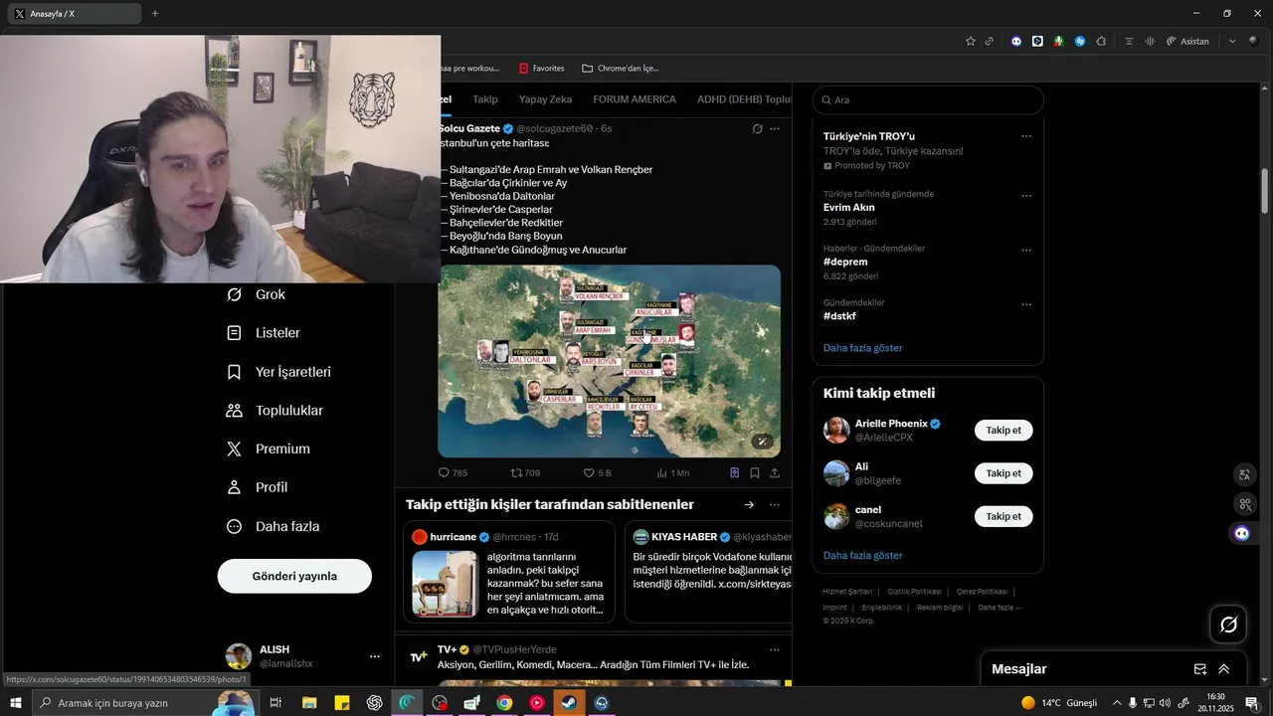The width and height of the screenshot is (1273, 716).
Task: Open the Asistan browser button
Action: 1188,41
